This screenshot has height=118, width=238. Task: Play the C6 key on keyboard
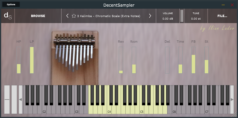click(174, 110)
